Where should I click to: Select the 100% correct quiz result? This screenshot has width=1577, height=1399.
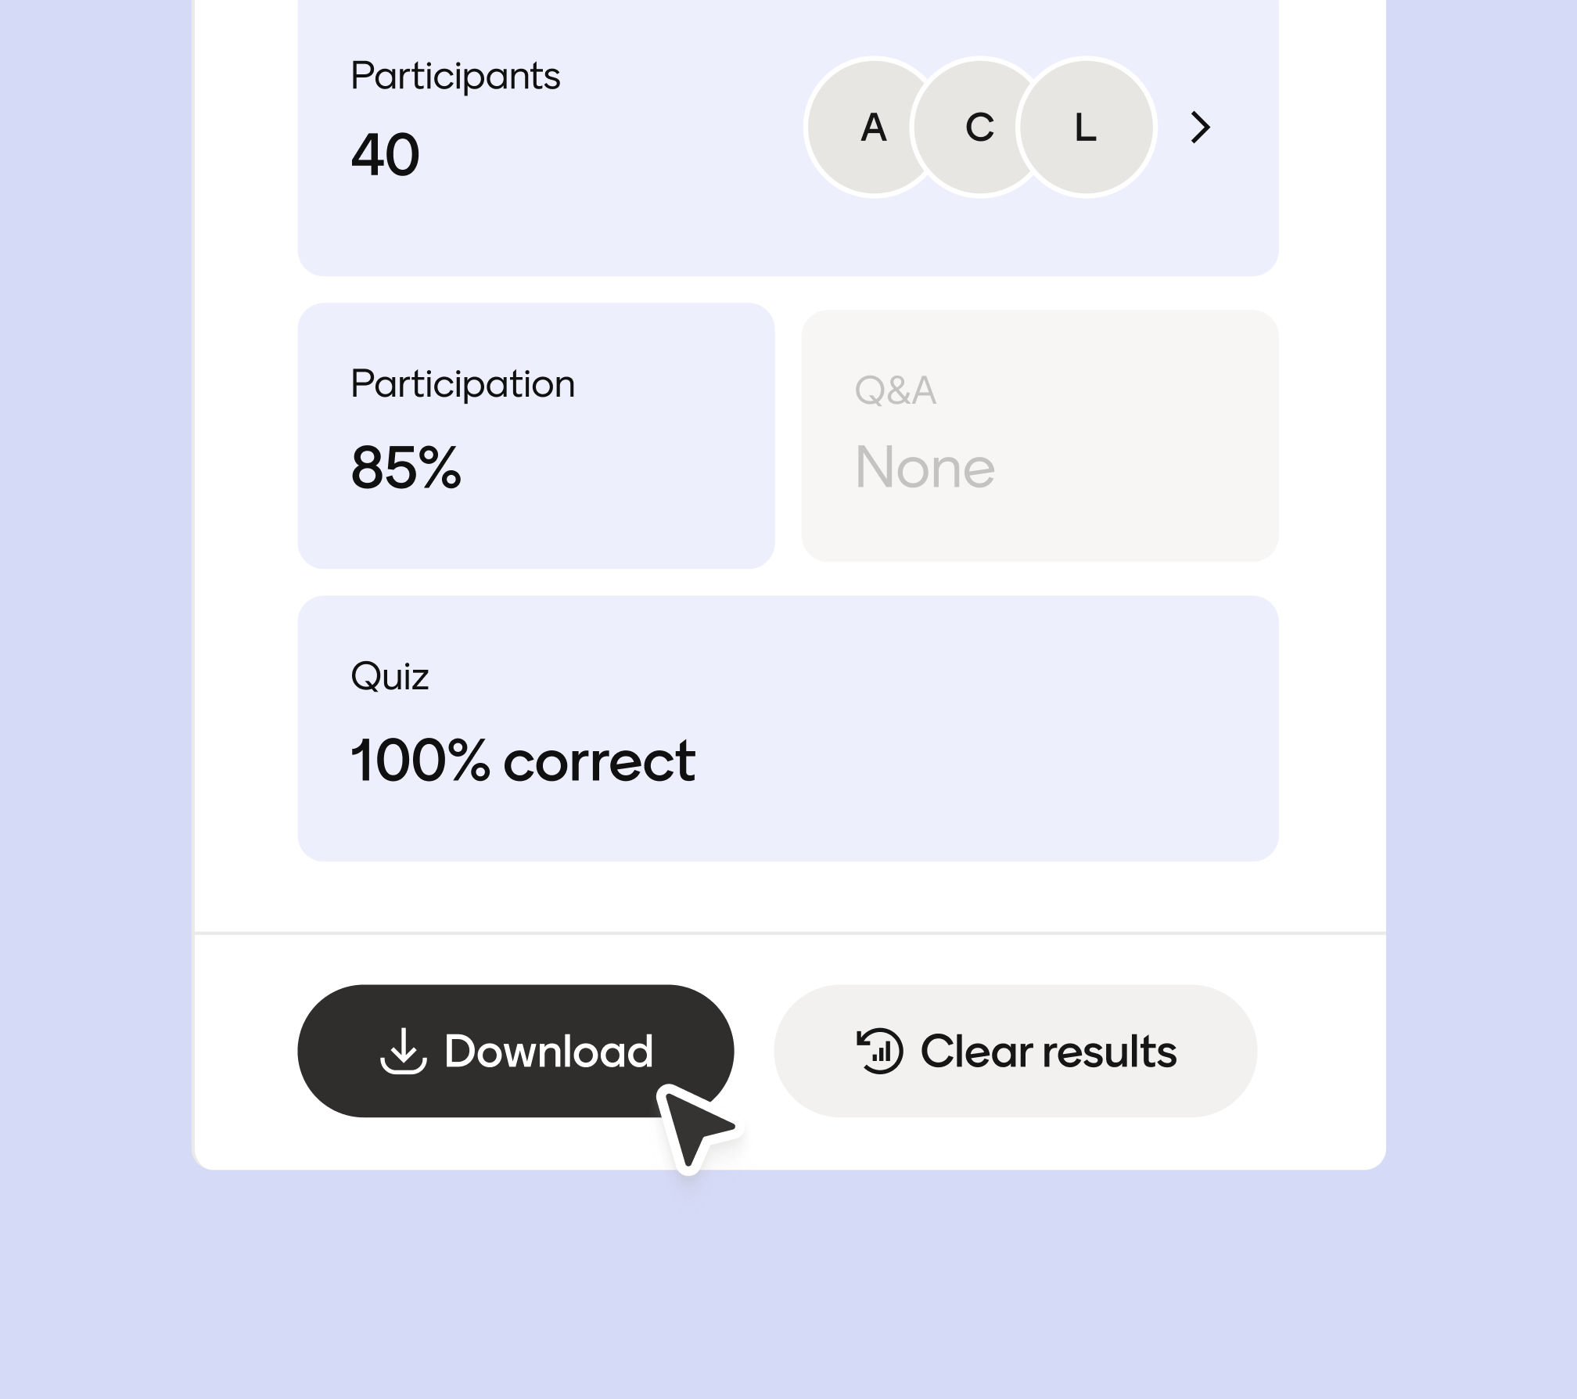tap(523, 761)
